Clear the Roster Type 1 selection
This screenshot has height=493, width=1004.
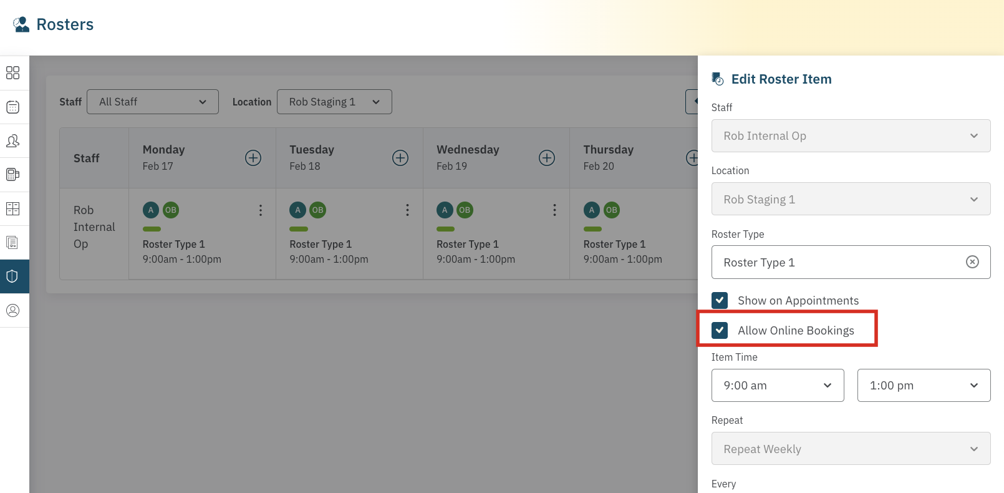(972, 262)
